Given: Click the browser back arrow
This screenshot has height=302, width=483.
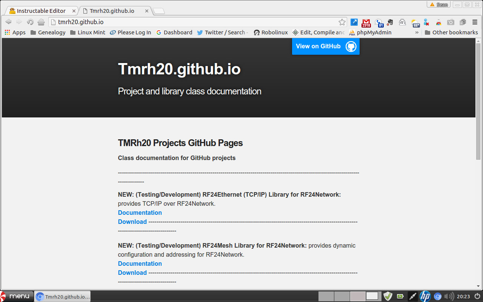Looking at the screenshot, I should click(x=8, y=22).
